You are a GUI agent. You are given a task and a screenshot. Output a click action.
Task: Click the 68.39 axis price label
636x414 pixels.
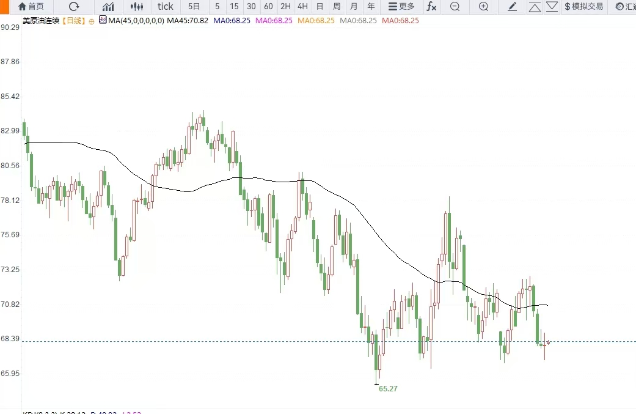(x=10, y=339)
